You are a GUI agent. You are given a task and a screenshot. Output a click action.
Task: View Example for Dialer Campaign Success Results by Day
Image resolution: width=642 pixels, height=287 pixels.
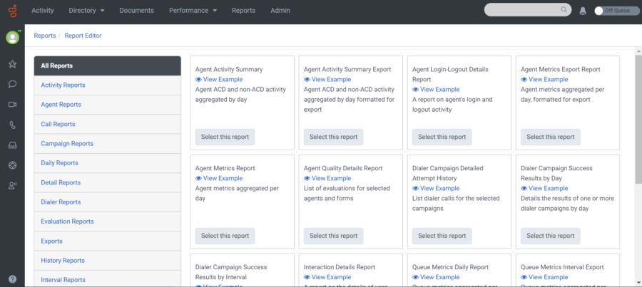pyautogui.click(x=544, y=189)
